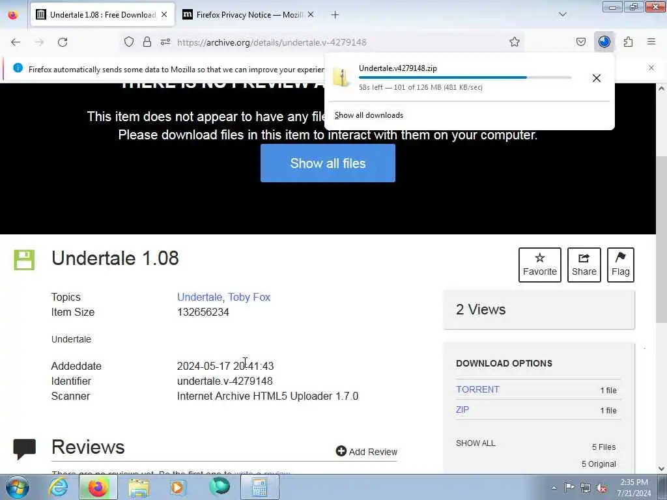
Task: Open the taskbar clock showing 2:35 PM
Action: tap(634, 488)
